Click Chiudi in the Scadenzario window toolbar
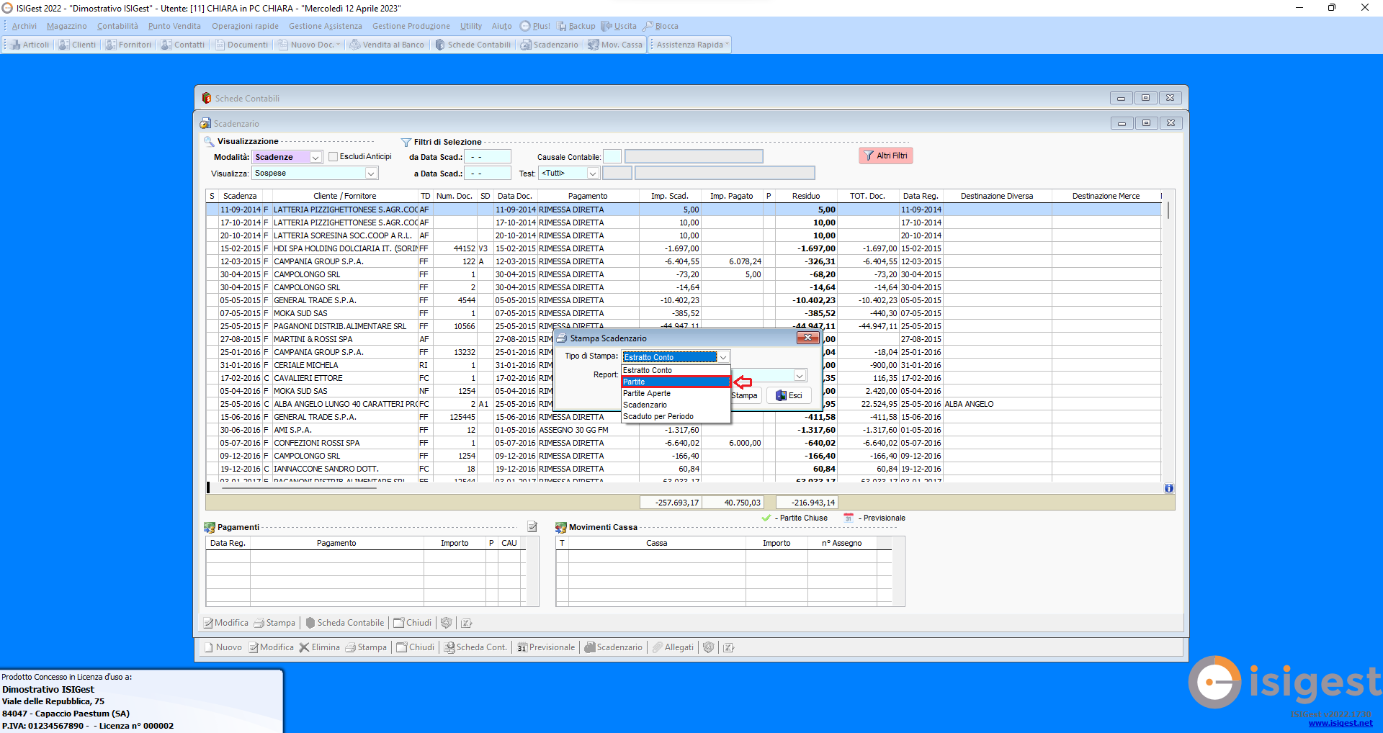 click(413, 623)
